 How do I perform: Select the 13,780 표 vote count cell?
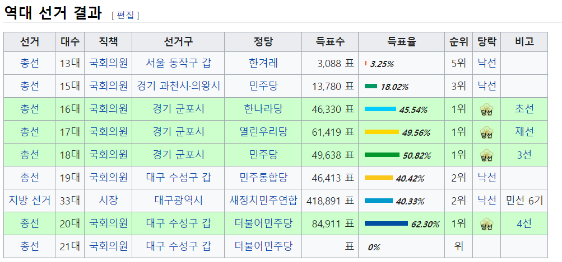[330, 86]
